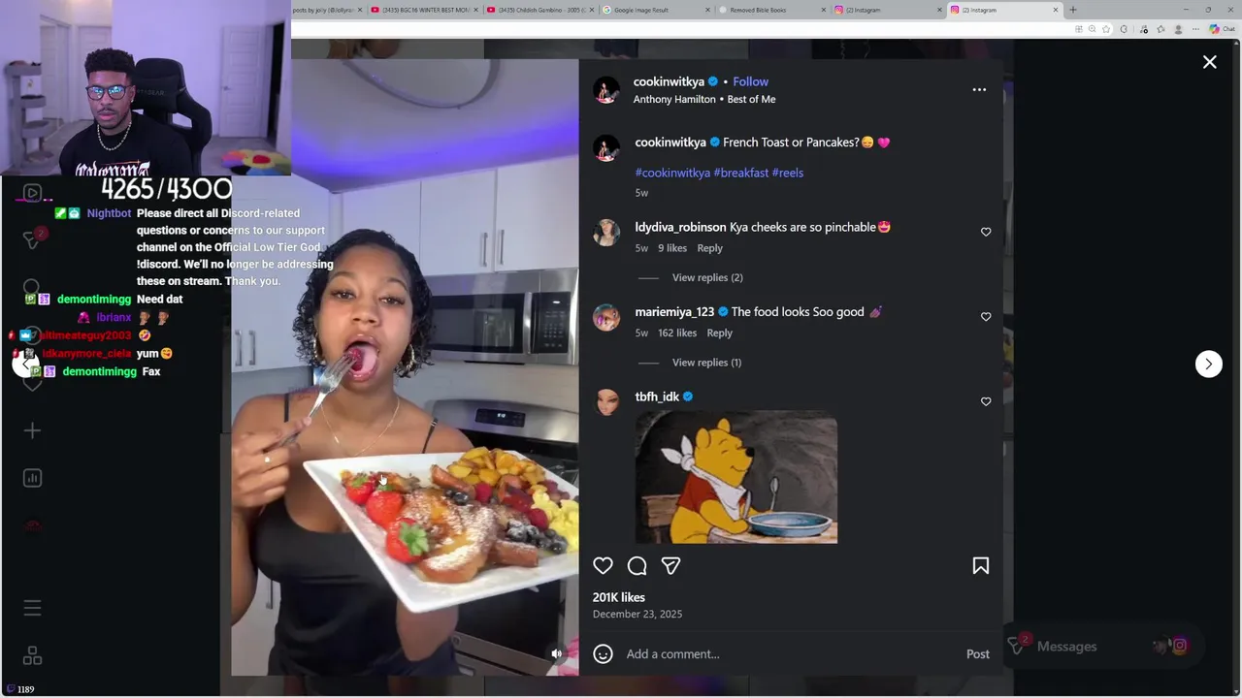Screen dimensions: 1242x698
Task: Open the emoji picker in the comment box
Action: (603, 653)
